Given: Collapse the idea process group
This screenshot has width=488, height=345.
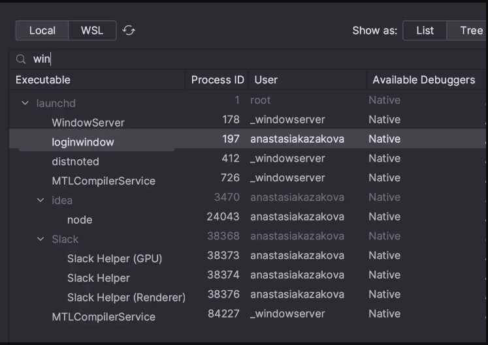Looking at the screenshot, I should click(x=41, y=200).
